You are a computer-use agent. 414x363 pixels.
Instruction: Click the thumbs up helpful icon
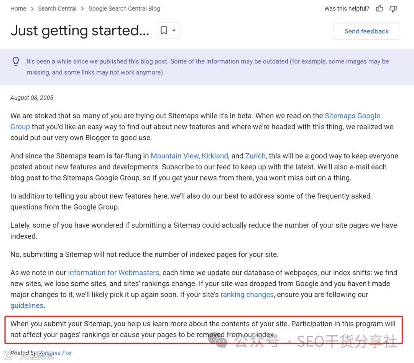tap(379, 8)
